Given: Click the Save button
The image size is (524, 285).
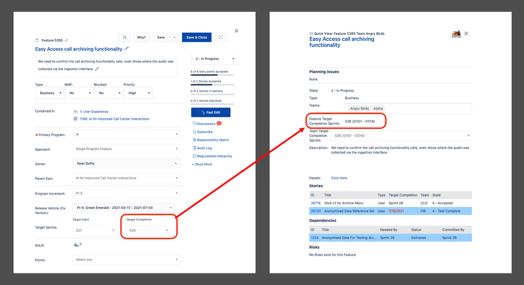Looking at the screenshot, I should 161,37.
